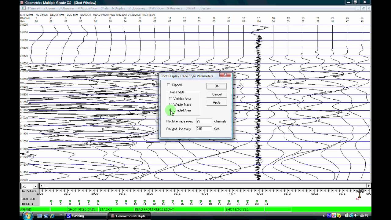Click the 0.1000 time axis label

(x=24, y=102)
